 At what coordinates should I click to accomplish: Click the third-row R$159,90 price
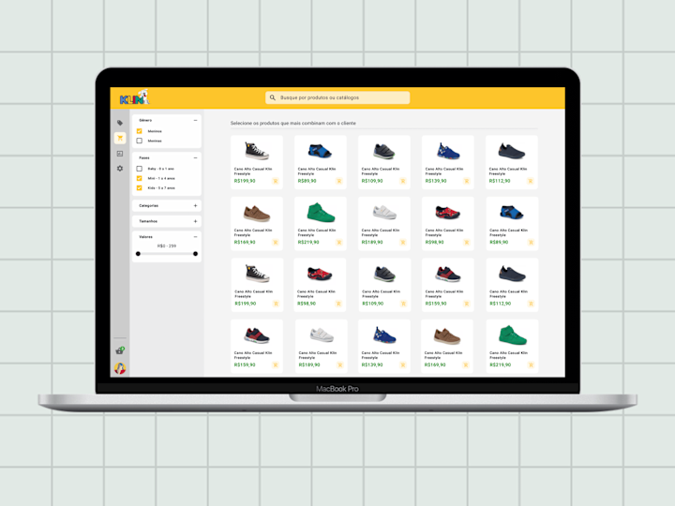436,304
